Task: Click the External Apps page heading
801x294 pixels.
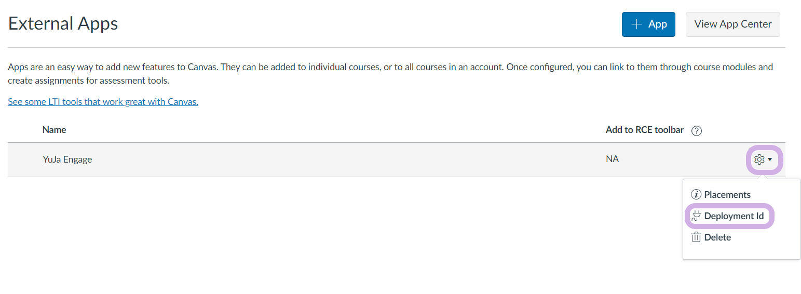Action: click(x=63, y=24)
